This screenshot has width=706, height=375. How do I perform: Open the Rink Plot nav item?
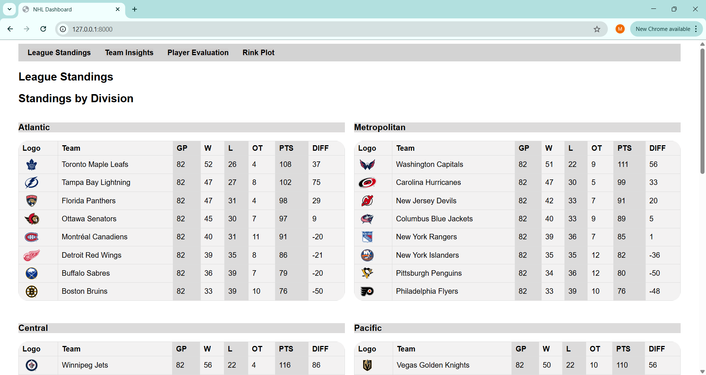(x=258, y=53)
